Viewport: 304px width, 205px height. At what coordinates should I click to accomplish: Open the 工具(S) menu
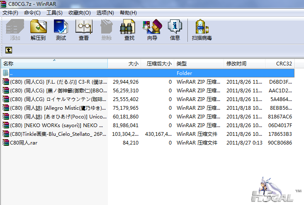(54, 13)
